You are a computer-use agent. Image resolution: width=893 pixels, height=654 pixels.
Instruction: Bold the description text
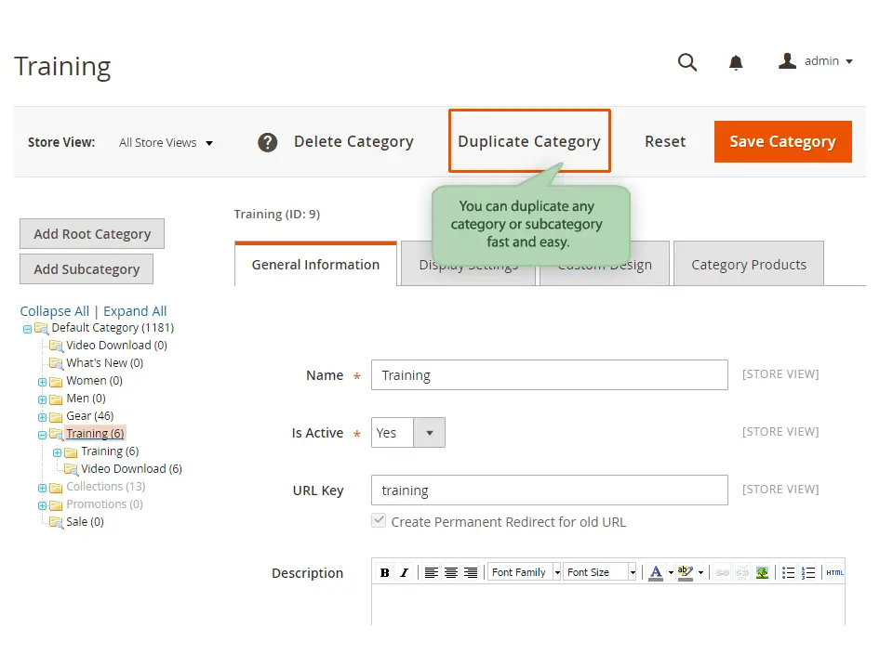coord(384,571)
